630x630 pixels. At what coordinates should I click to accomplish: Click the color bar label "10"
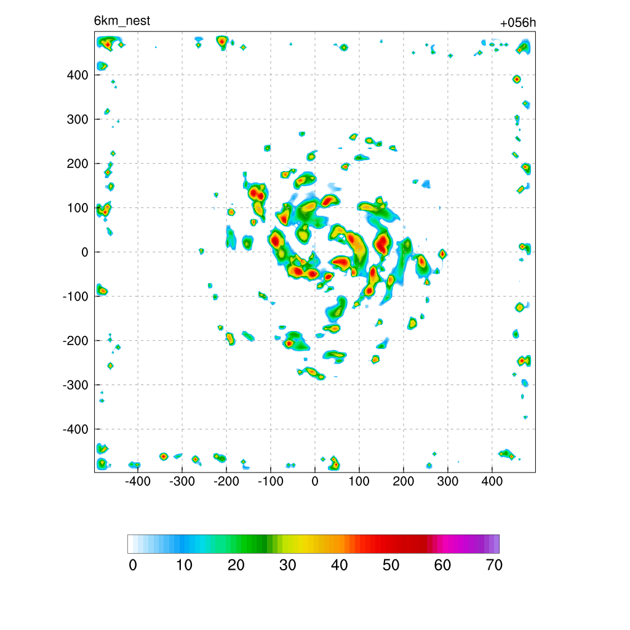185,565
